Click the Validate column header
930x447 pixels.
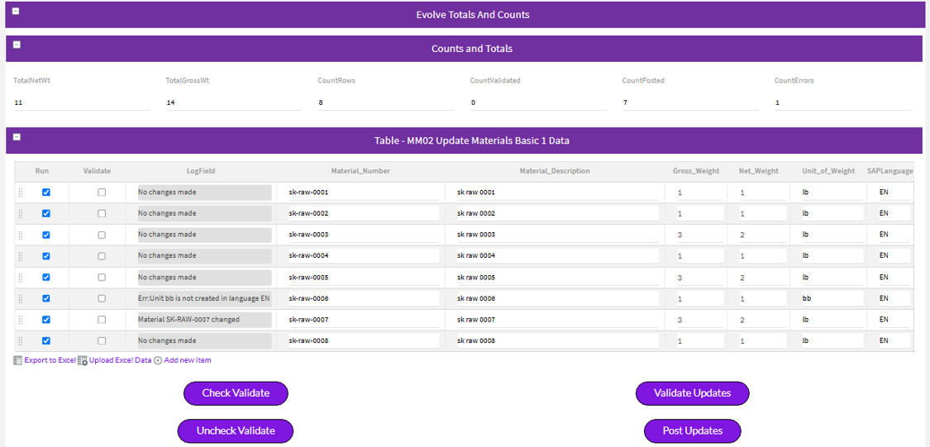click(98, 171)
